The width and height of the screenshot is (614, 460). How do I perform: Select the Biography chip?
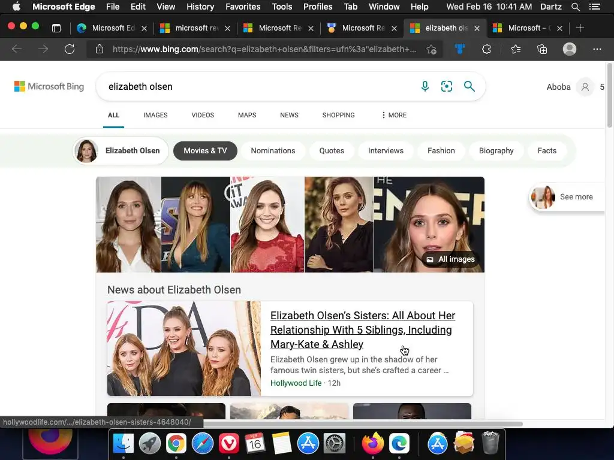(496, 150)
